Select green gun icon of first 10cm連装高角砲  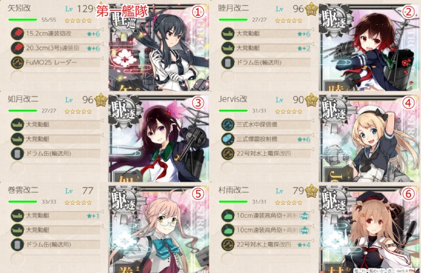[228, 216]
